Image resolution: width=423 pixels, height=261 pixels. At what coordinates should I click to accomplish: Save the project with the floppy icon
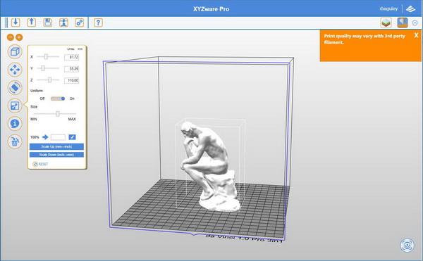tap(48, 23)
